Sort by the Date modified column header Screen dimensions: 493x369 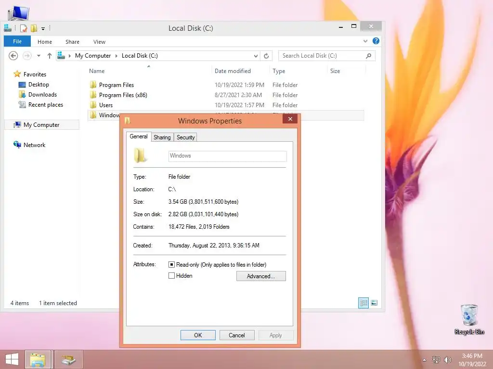pos(233,71)
